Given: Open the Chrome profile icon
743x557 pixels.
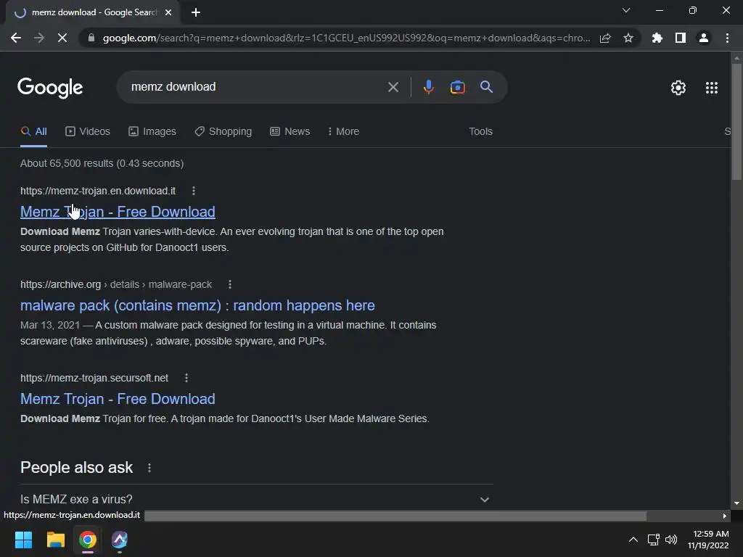Looking at the screenshot, I should coord(704,38).
